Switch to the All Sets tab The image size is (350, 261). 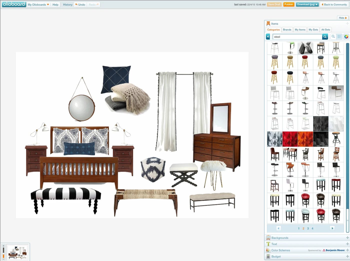(325, 29)
